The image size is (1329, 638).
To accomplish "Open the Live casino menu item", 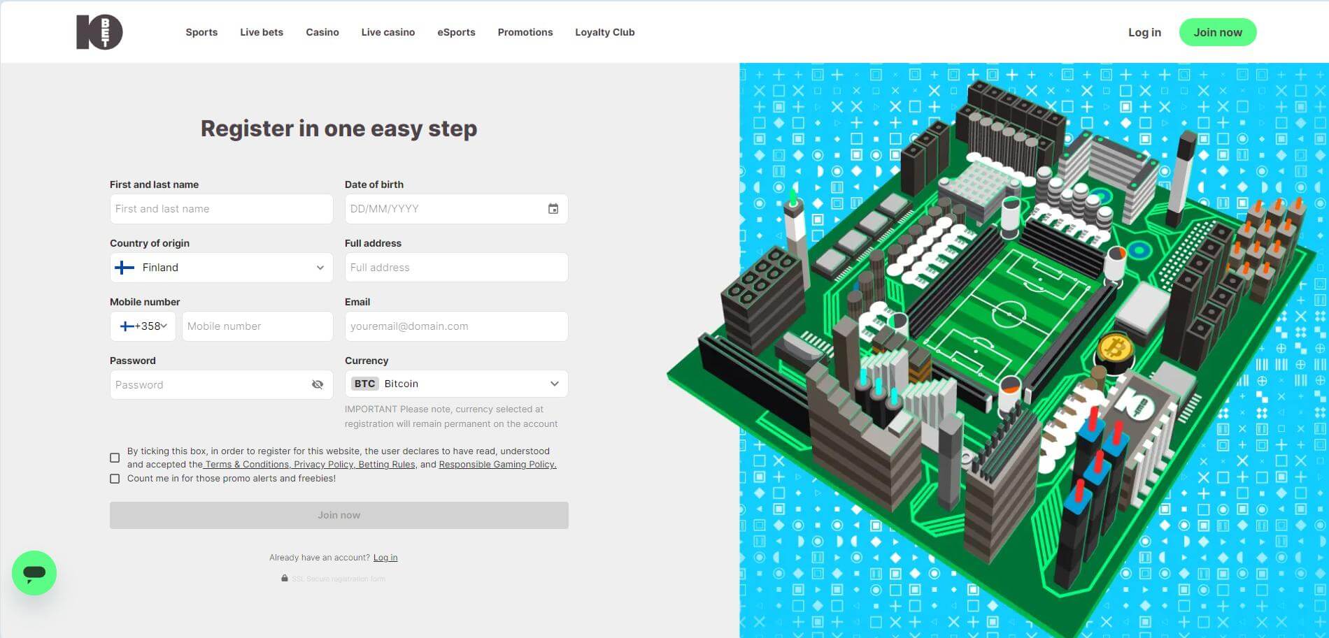I will (x=388, y=32).
